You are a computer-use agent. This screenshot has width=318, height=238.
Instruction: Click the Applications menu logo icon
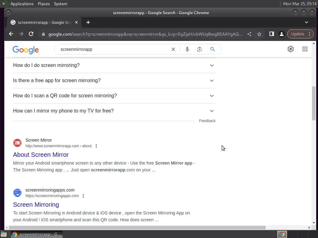5,4
